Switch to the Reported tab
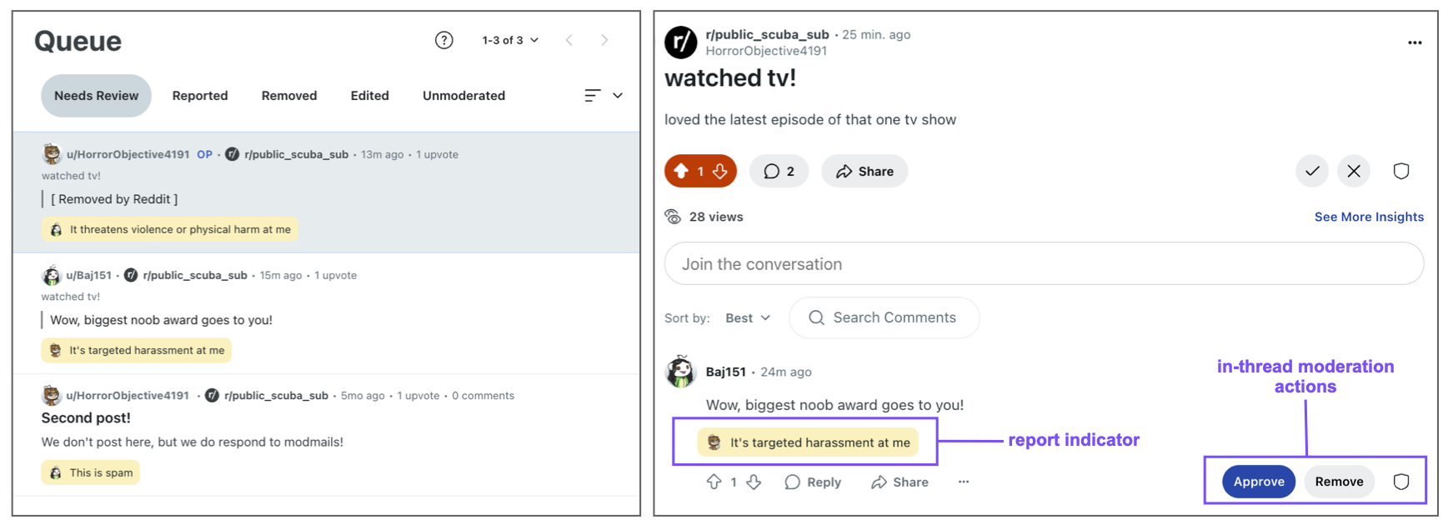 (200, 96)
